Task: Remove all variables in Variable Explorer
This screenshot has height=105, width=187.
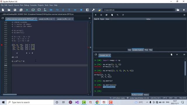Action: pyautogui.click(x=112, y=15)
